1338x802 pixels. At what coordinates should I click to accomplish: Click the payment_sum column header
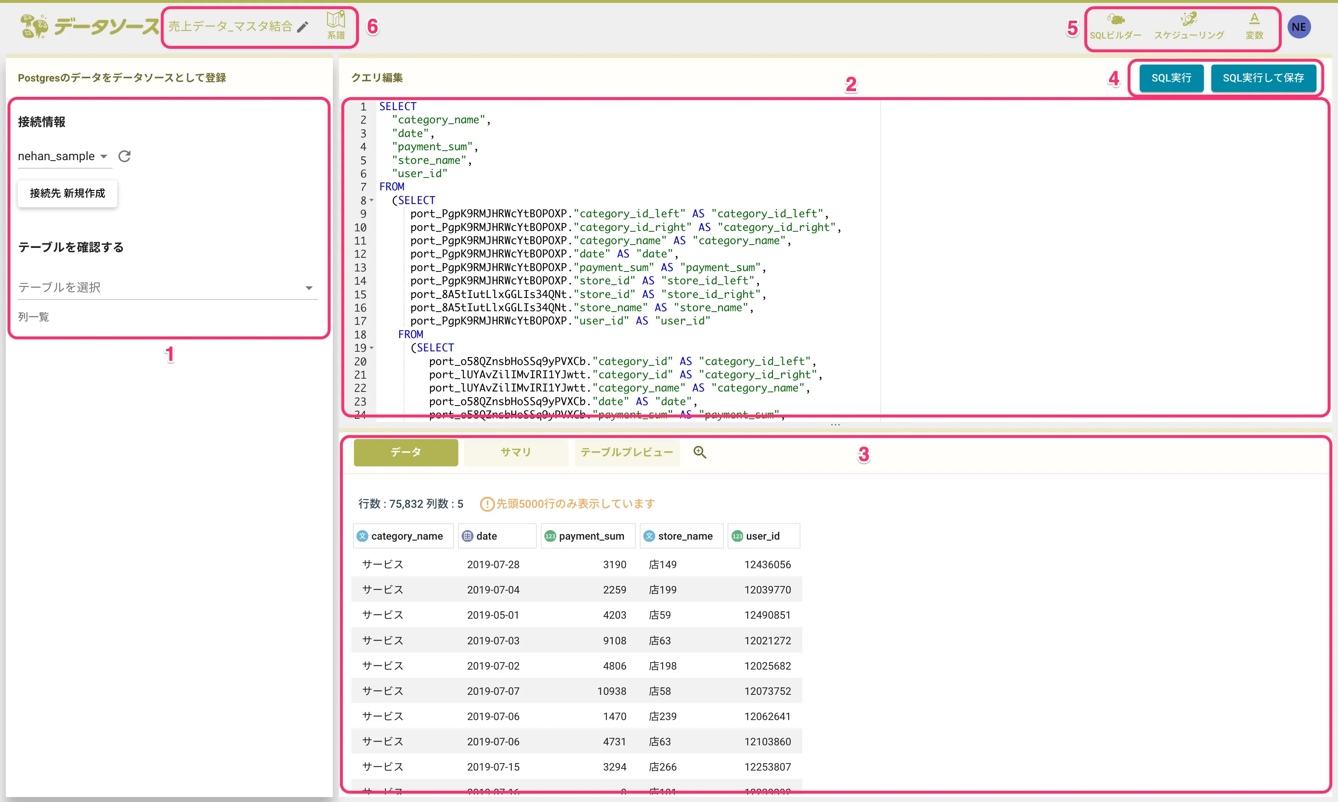pyautogui.click(x=588, y=536)
